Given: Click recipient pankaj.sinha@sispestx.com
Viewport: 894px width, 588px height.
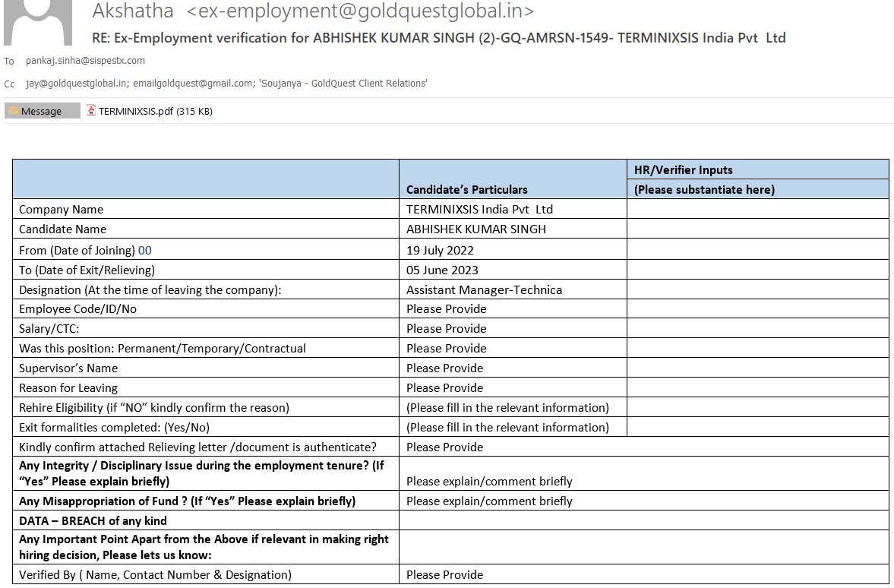Looking at the screenshot, I should coord(85,61).
